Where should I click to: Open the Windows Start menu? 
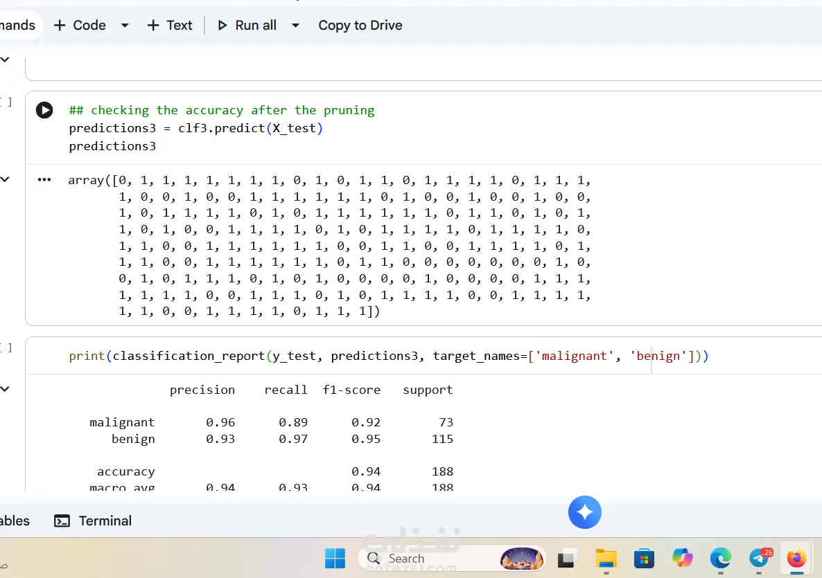pos(335,558)
